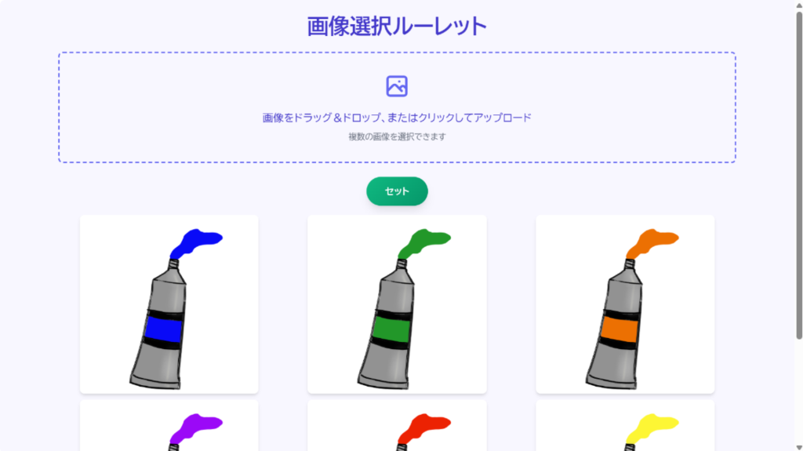Click the green label band on tube
This screenshot has width=803, height=451.
pyautogui.click(x=391, y=329)
